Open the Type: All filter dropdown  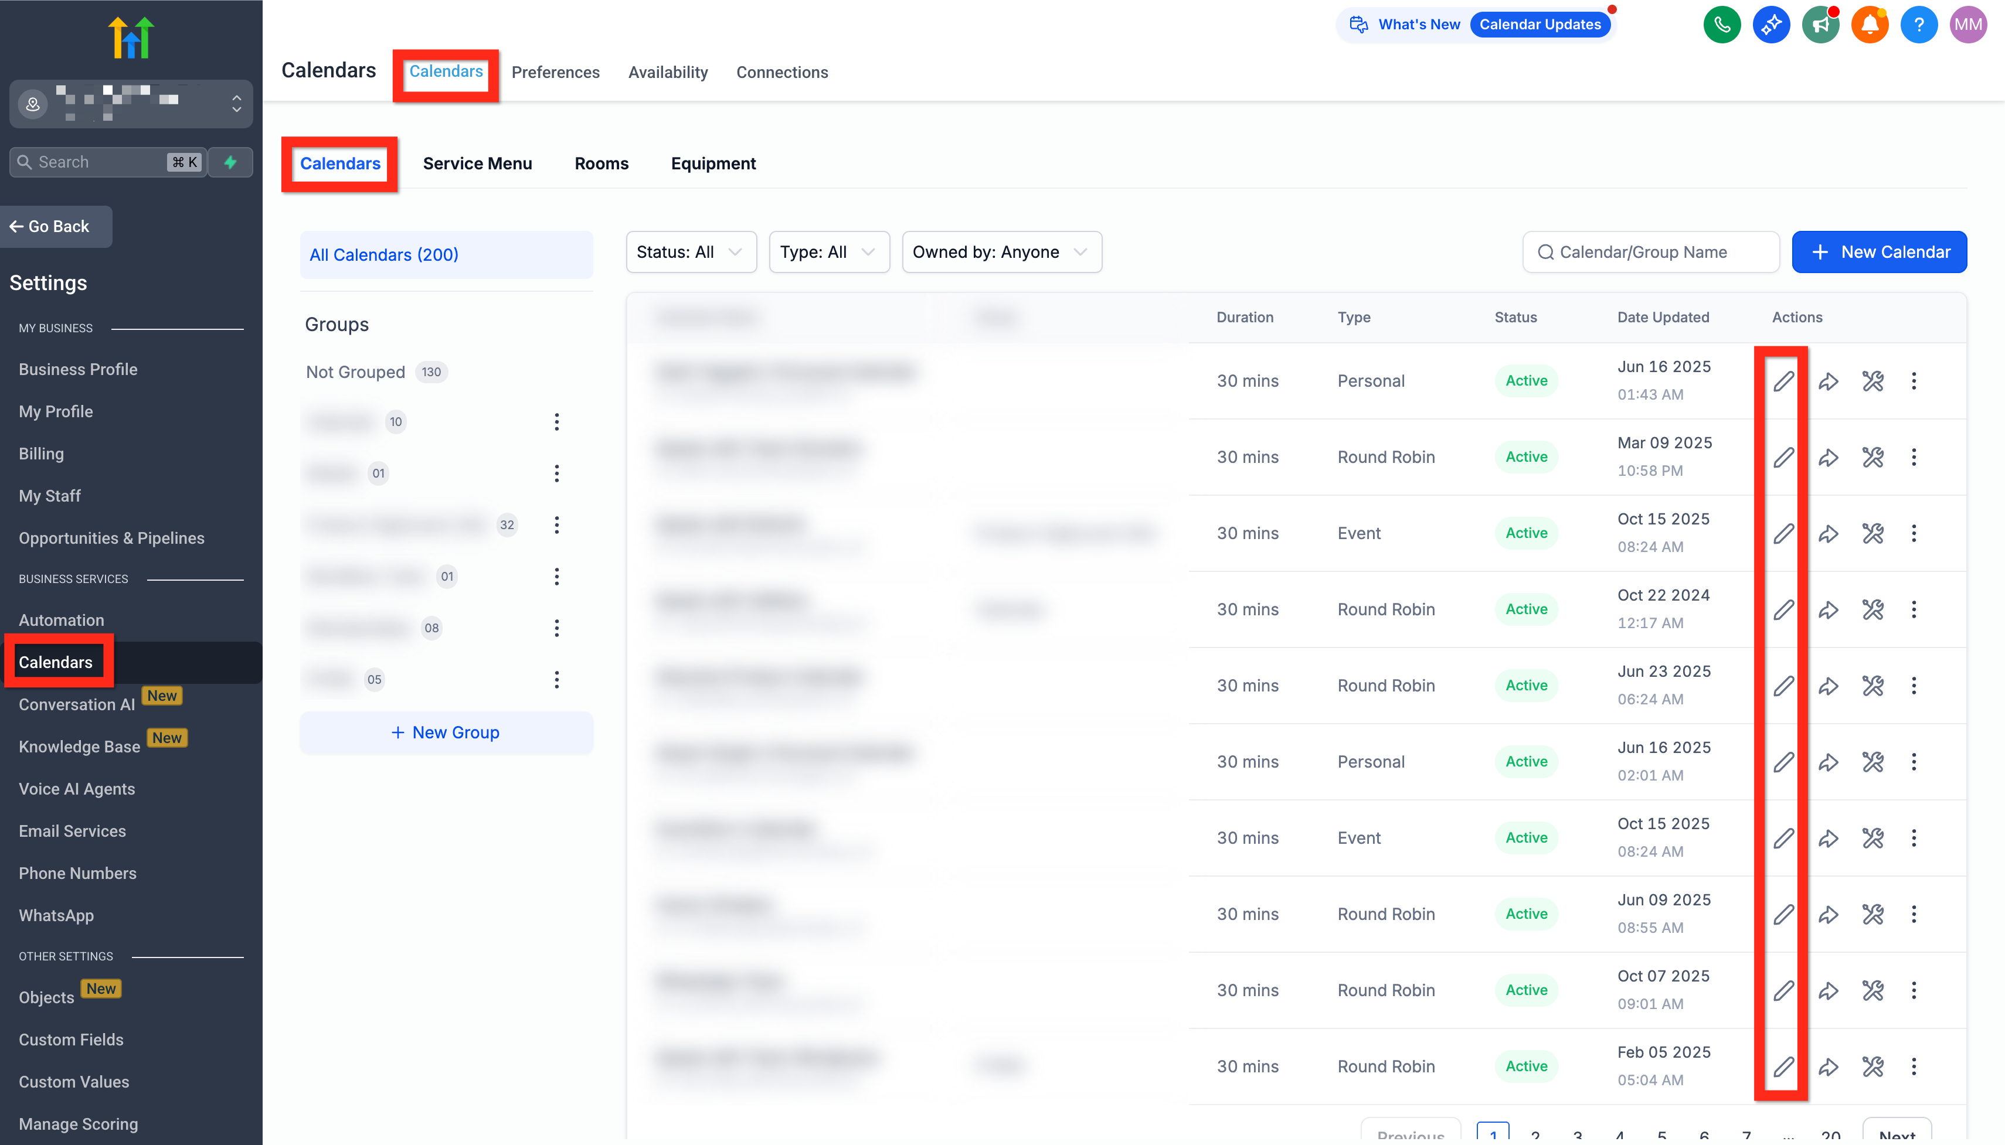click(x=828, y=253)
